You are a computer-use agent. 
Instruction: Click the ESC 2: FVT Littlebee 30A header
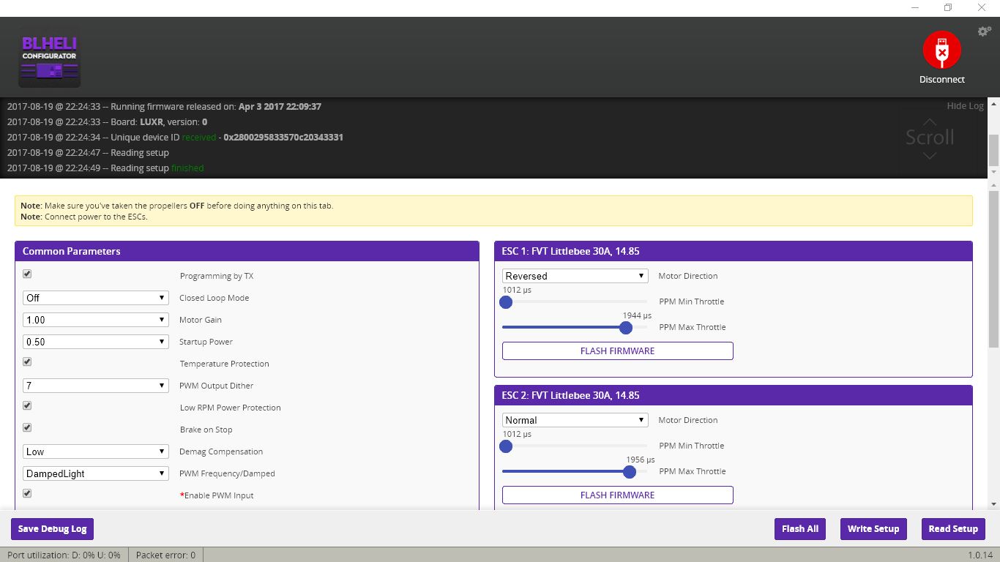coord(733,395)
